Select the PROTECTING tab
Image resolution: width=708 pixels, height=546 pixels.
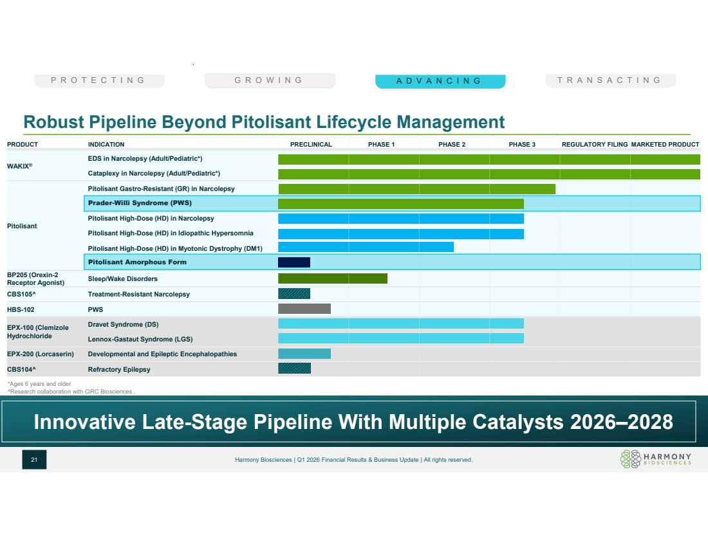[99, 81]
